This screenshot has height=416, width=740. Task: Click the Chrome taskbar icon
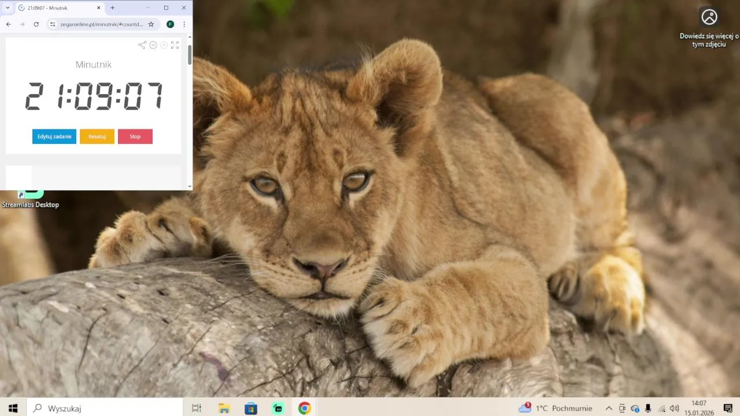(x=305, y=408)
